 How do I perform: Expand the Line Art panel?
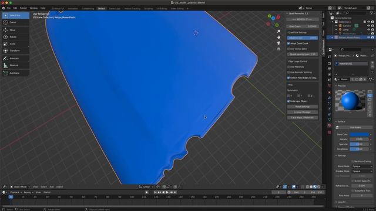[x=336, y=202]
